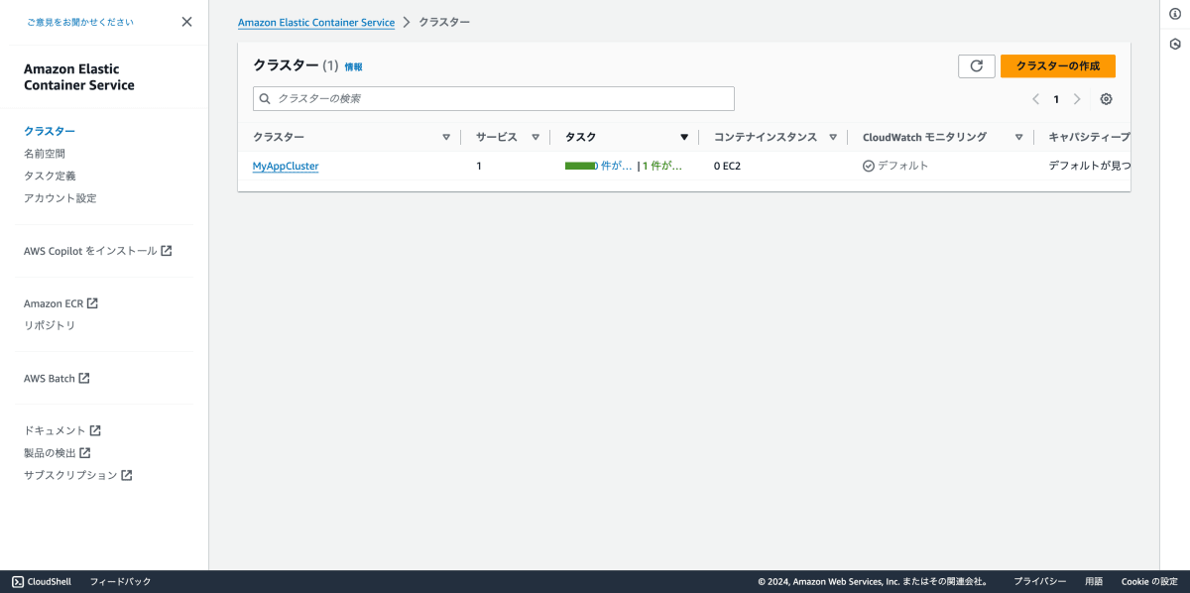Viewport: 1190px width, 593px height.
Task: Close the feedback banner with the X icon
Action: (x=186, y=22)
